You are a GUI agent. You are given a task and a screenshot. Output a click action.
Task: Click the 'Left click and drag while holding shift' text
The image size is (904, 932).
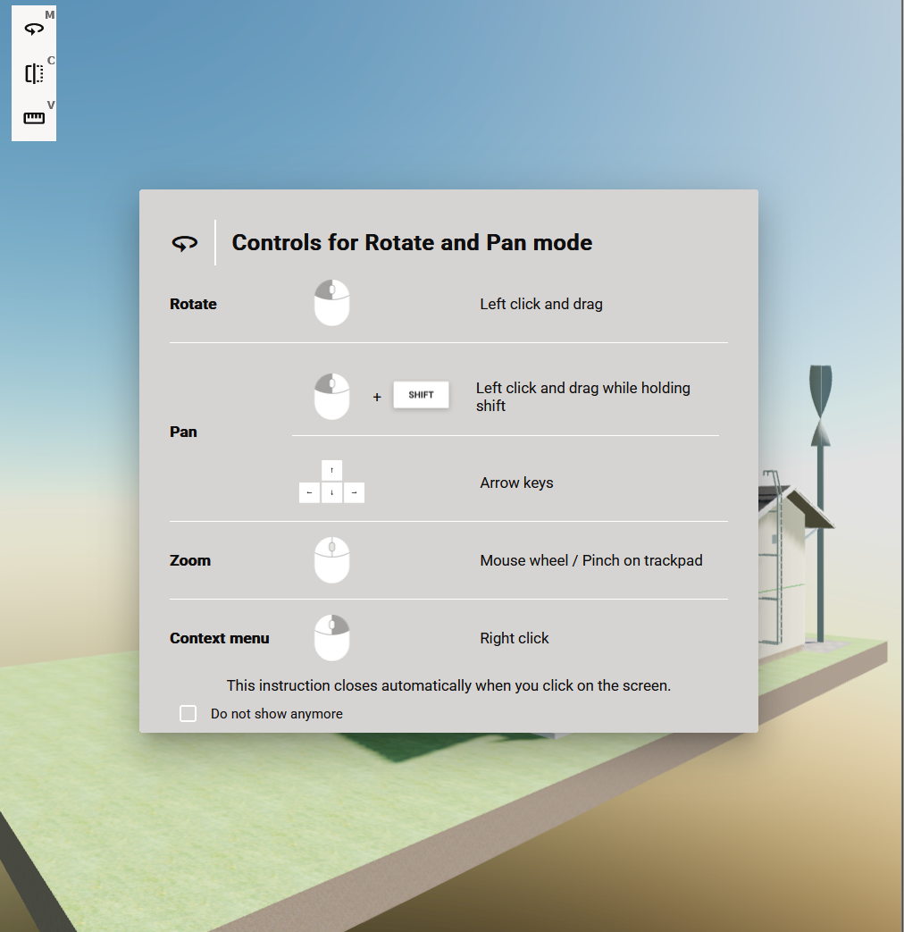pos(583,397)
